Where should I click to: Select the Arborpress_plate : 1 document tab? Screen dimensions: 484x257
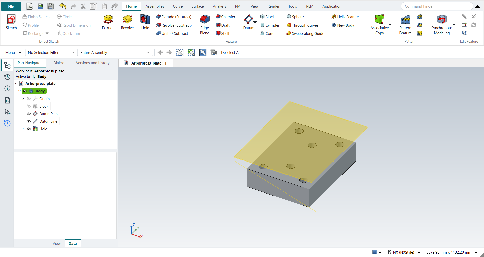(x=146, y=63)
